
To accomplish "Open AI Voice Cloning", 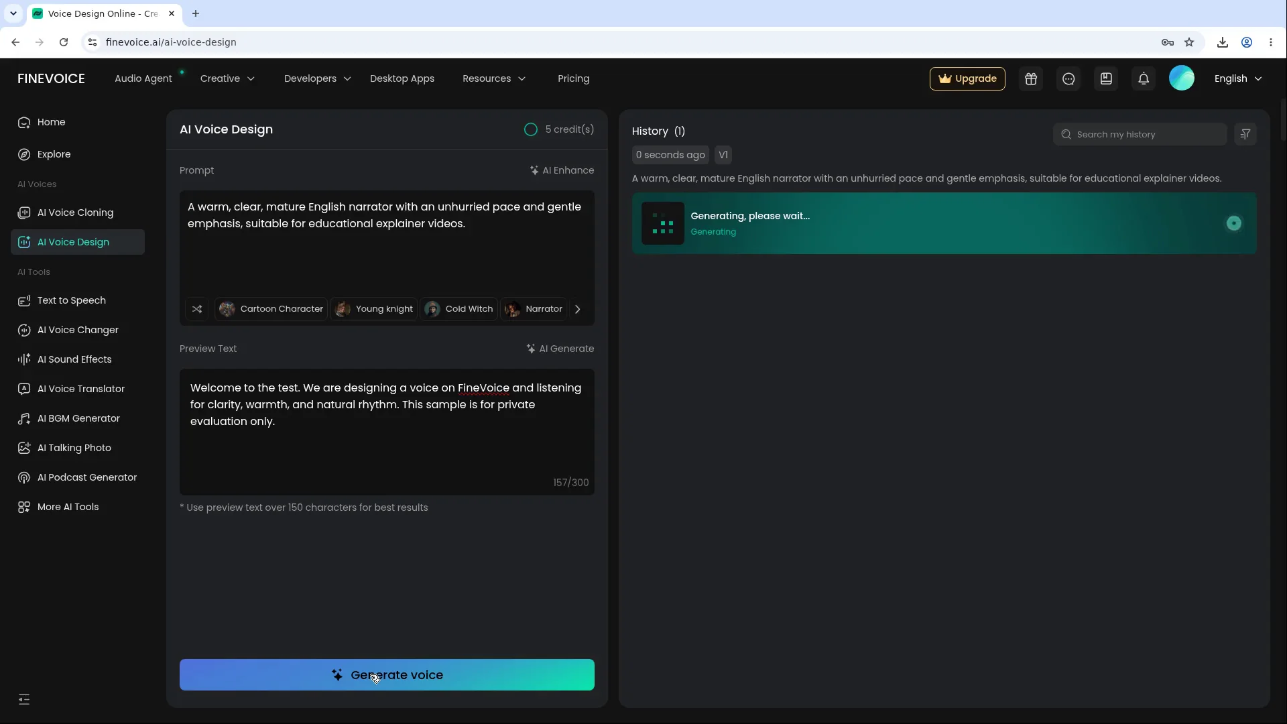I will coord(78,213).
